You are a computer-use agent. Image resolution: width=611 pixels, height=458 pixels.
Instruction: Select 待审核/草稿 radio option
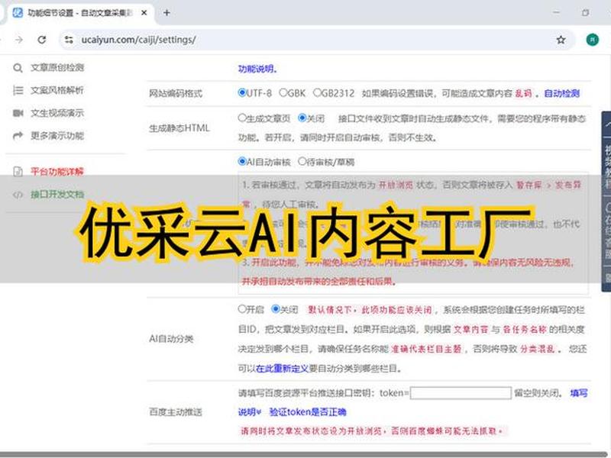coord(302,161)
